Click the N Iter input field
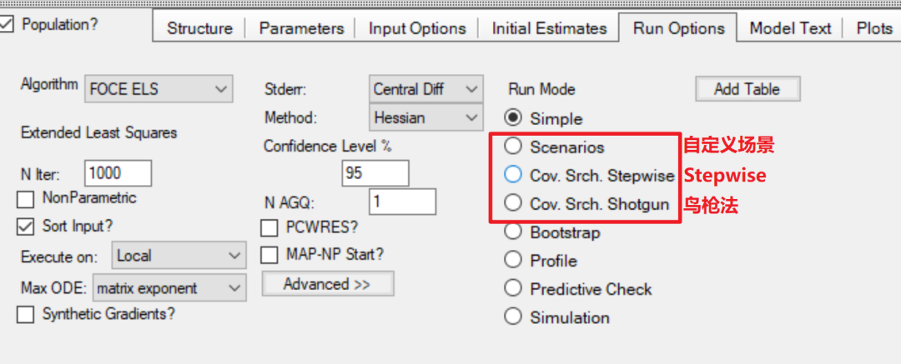 (x=117, y=173)
